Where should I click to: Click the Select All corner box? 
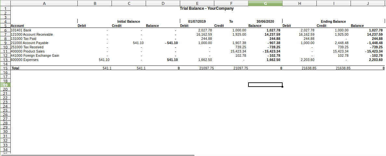[x=5, y=3]
